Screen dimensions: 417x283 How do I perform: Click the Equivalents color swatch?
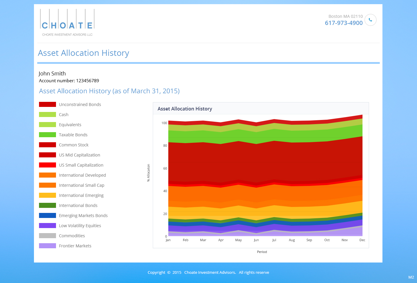pos(47,125)
